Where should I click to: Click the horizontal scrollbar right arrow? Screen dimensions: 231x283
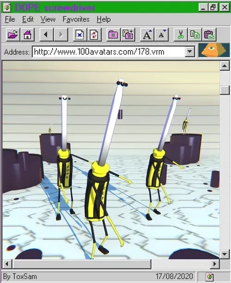[215, 264]
